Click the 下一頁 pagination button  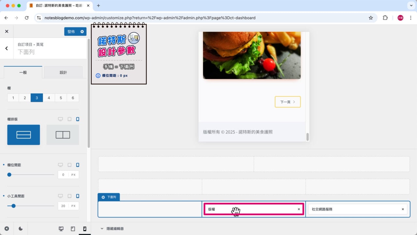(287, 102)
